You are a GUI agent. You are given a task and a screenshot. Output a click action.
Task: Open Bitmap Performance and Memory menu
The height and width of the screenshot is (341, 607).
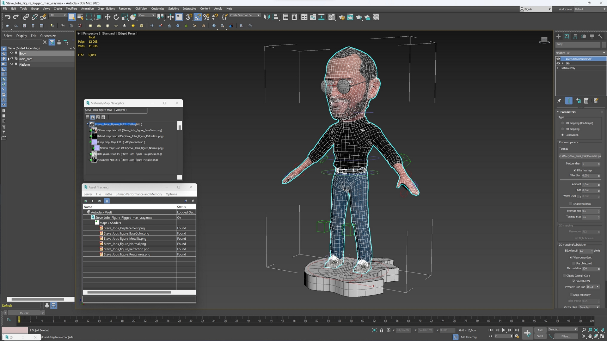coord(139,194)
